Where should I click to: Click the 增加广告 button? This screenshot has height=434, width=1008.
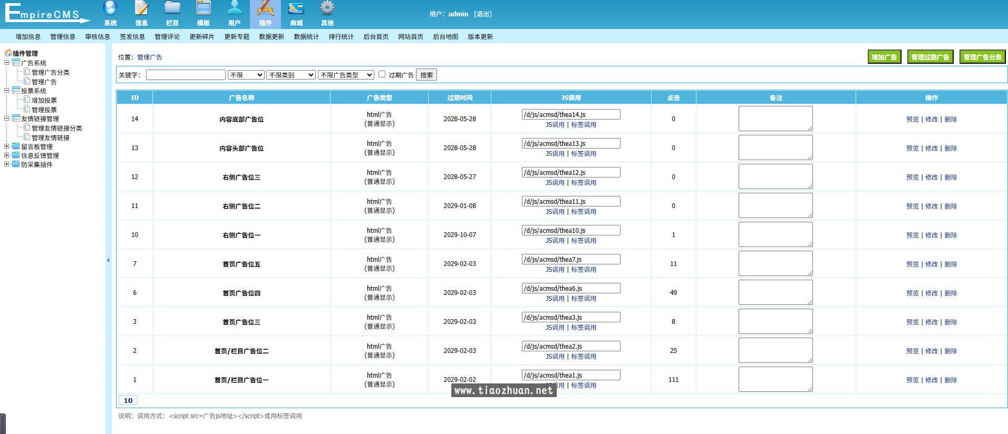pyautogui.click(x=884, y=57)
